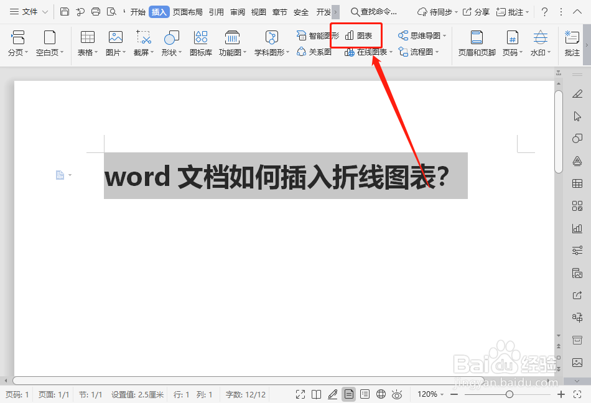The width and height of the screenshot is (591, 403).
Task: Open the sidebar shapes panel icon
Action: click(x=577, y=138)
